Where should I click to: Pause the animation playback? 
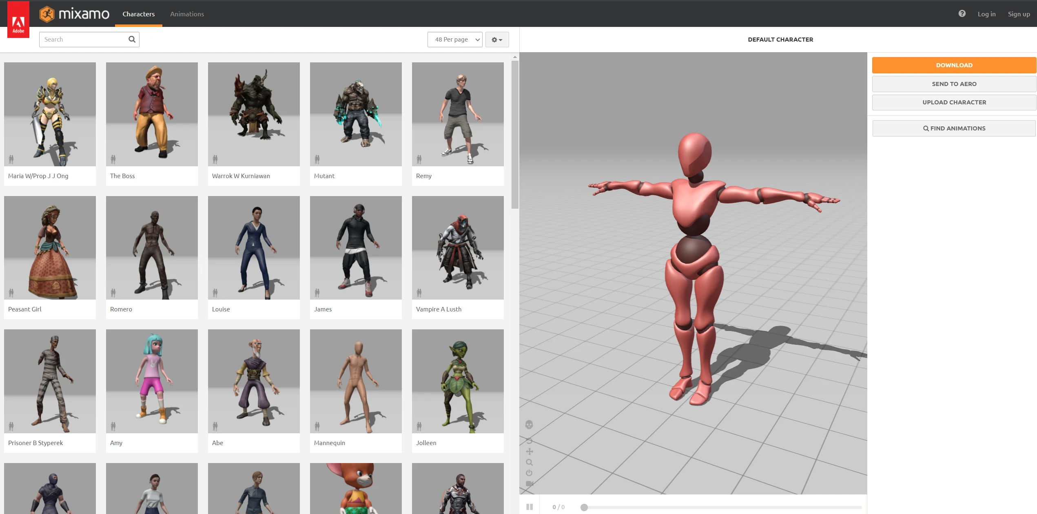(530, 507)
